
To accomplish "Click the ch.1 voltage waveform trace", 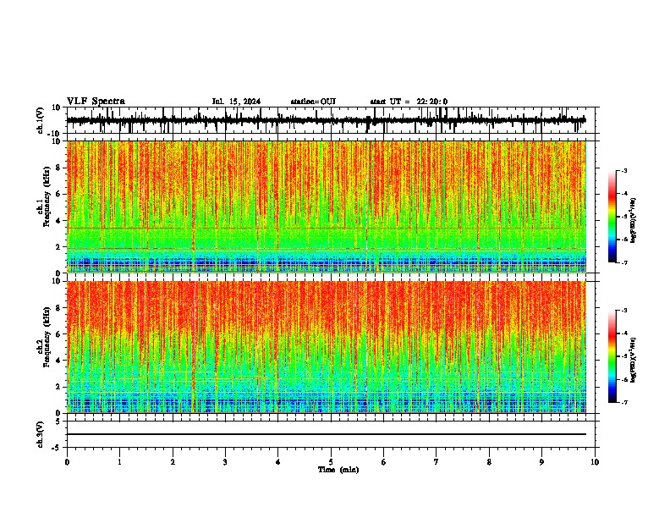I will [327, 120].
